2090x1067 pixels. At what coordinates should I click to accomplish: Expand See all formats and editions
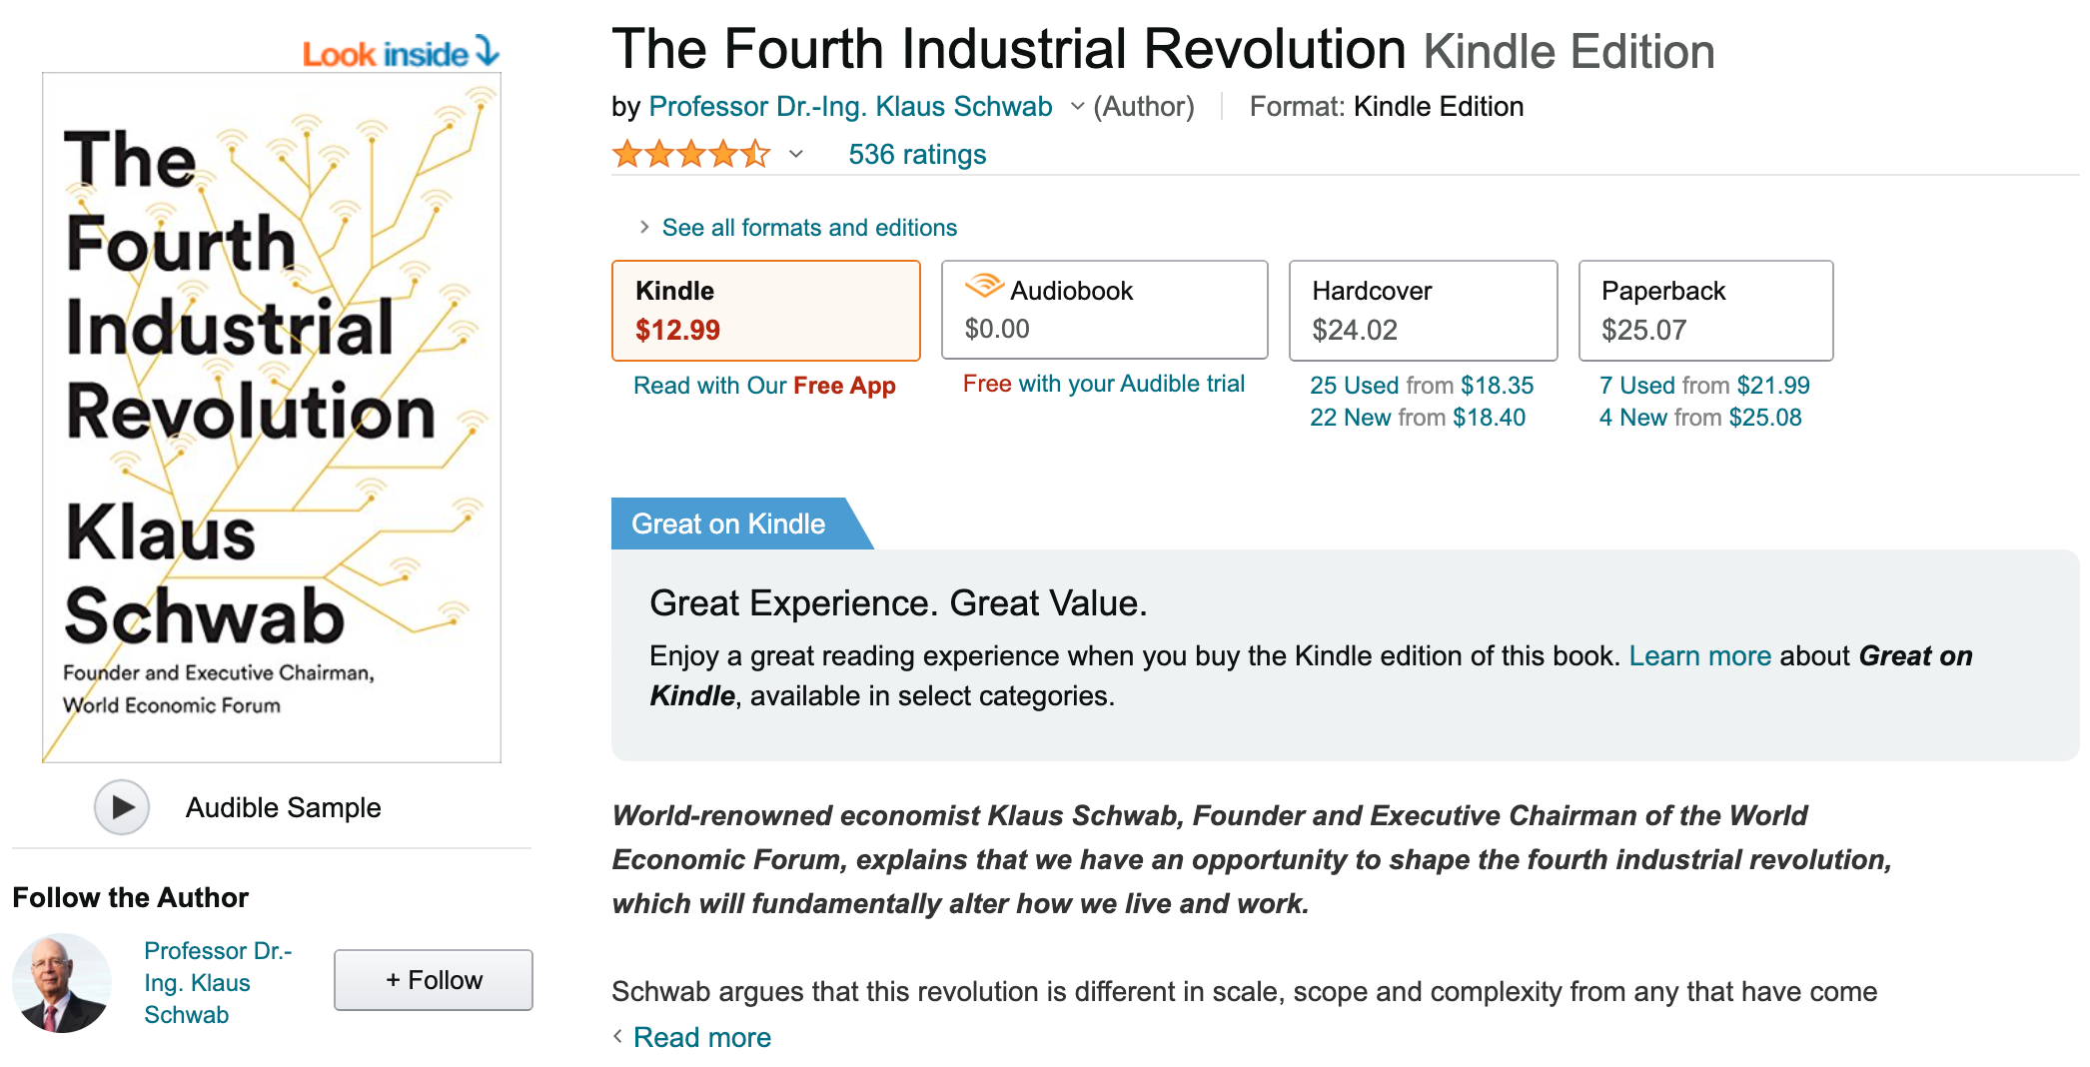[808, 228]
